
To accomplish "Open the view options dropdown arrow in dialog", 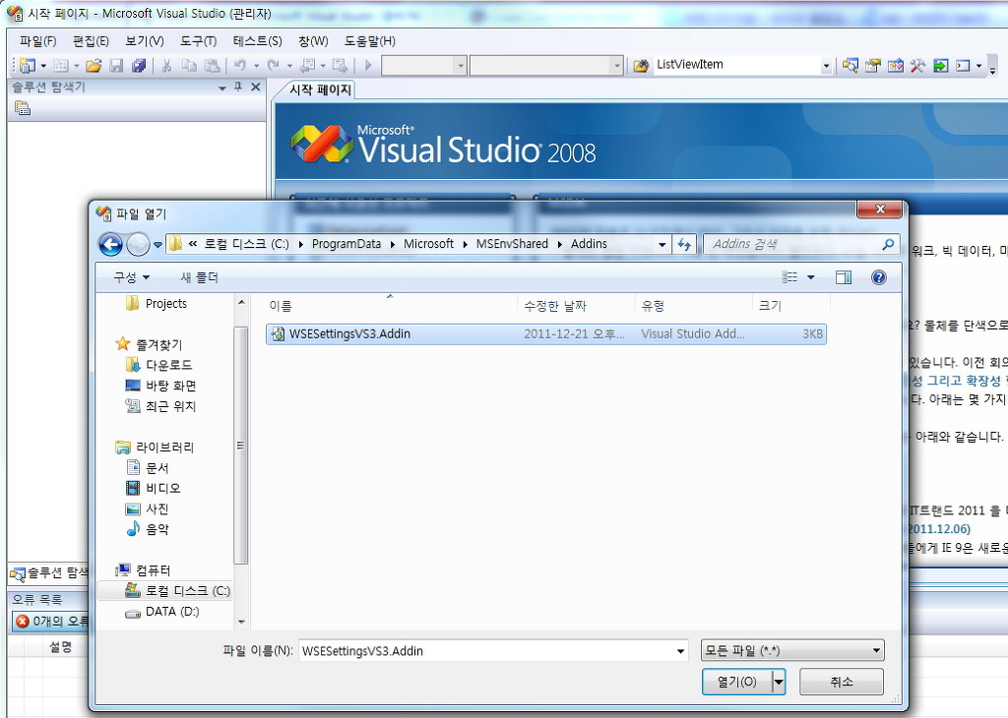I will (x=811, y=277).
